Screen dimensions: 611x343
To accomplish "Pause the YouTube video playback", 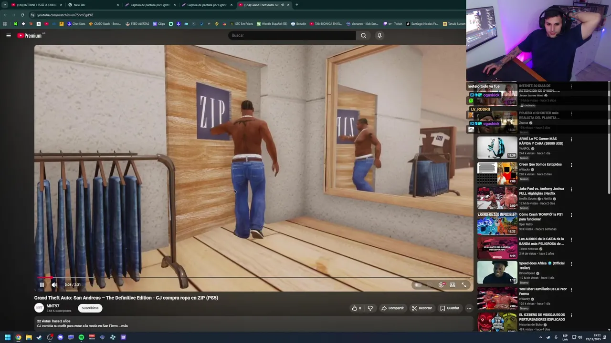I will (42, 285).
